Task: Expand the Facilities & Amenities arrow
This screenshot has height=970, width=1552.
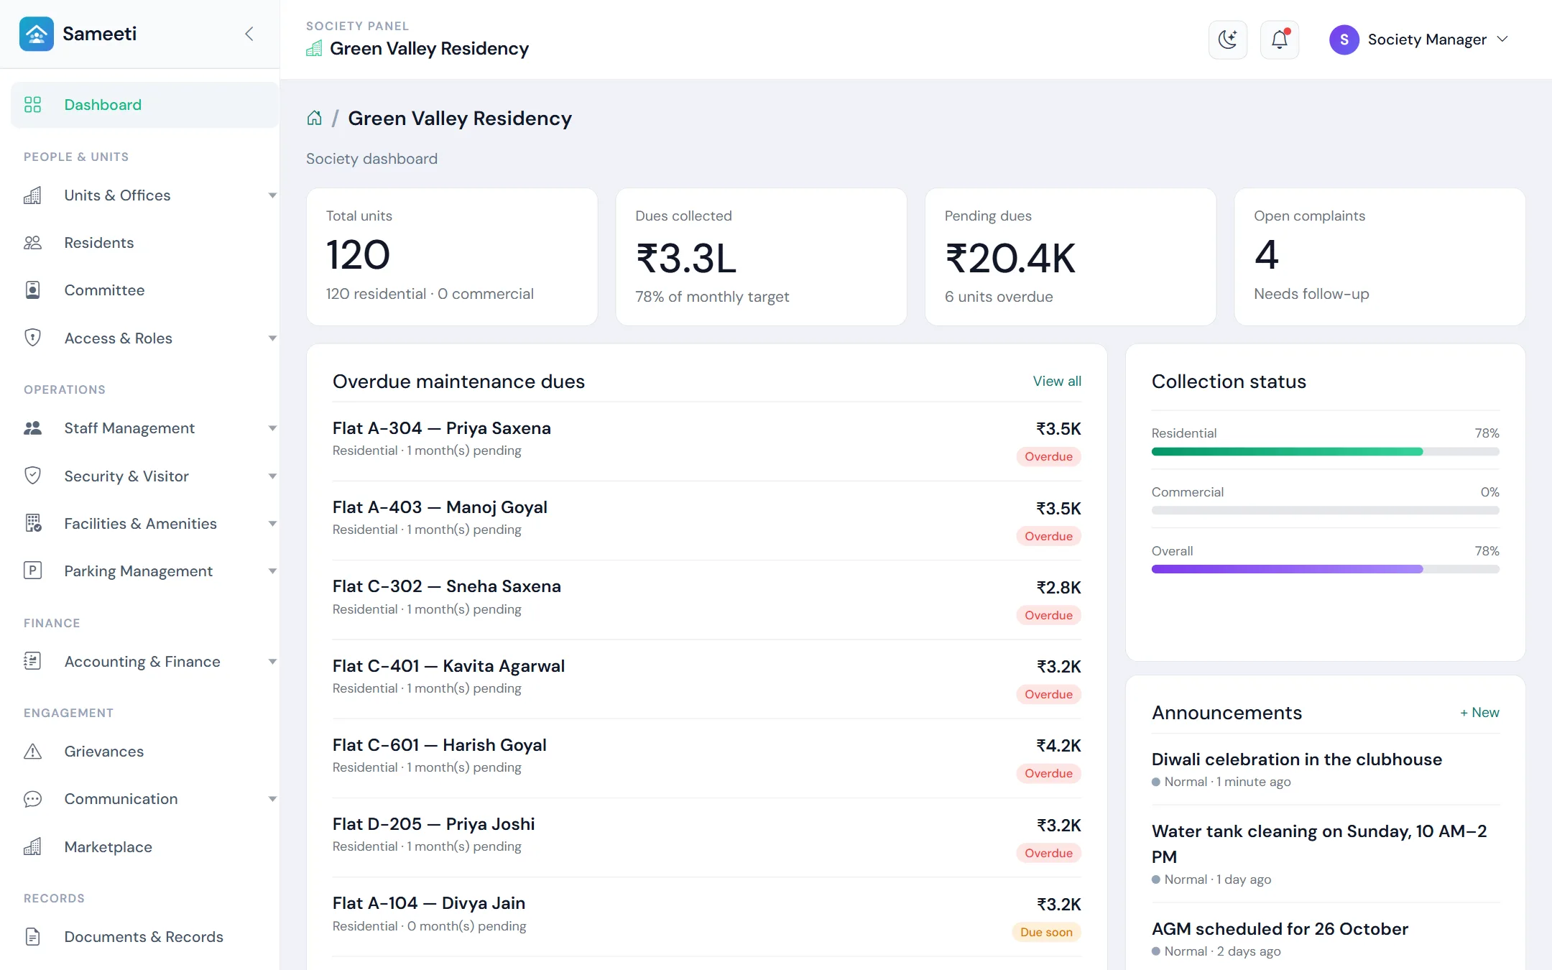Action: [x=272, y=524]
